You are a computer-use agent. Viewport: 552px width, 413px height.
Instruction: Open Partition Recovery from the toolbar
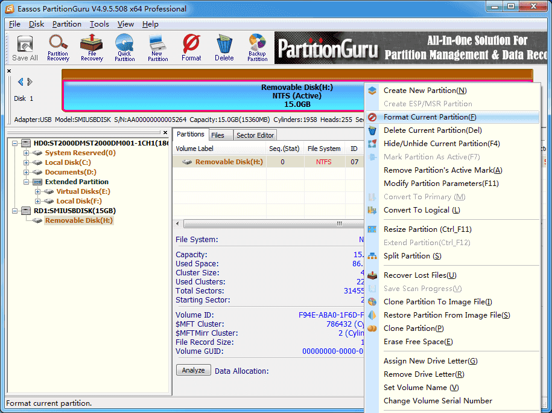point(58,48)
